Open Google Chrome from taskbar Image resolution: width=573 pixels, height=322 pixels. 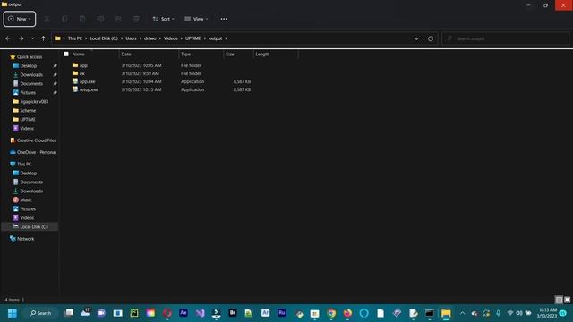(x=331, y=313)
